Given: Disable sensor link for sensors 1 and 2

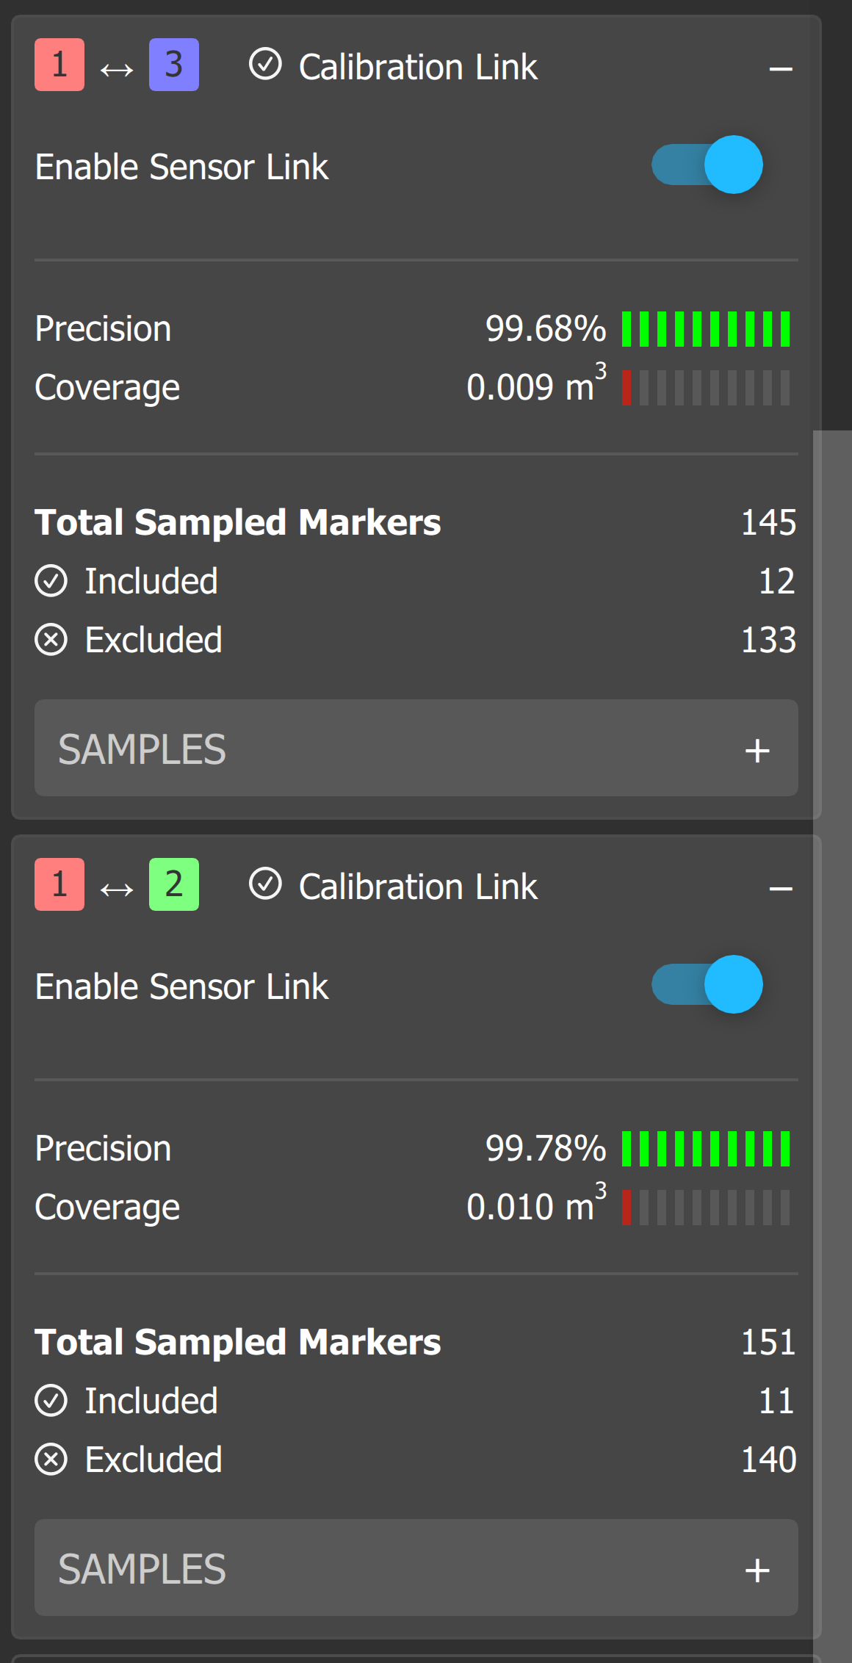Looking at the screenshot, I should pos(707,984).
